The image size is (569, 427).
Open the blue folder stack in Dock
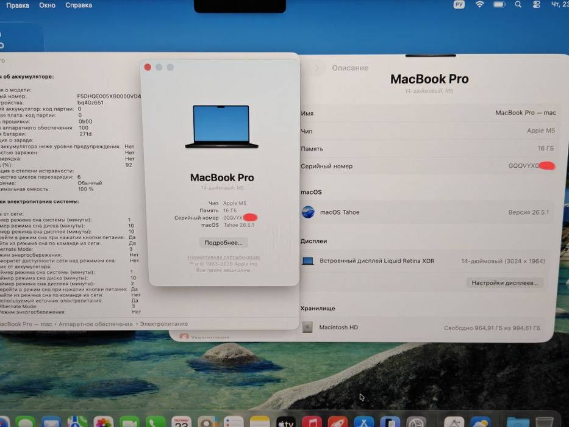tap(518, 423)
